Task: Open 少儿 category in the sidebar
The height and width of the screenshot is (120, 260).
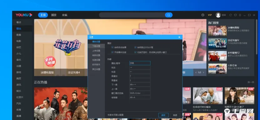Action: (x=19, y=54)
